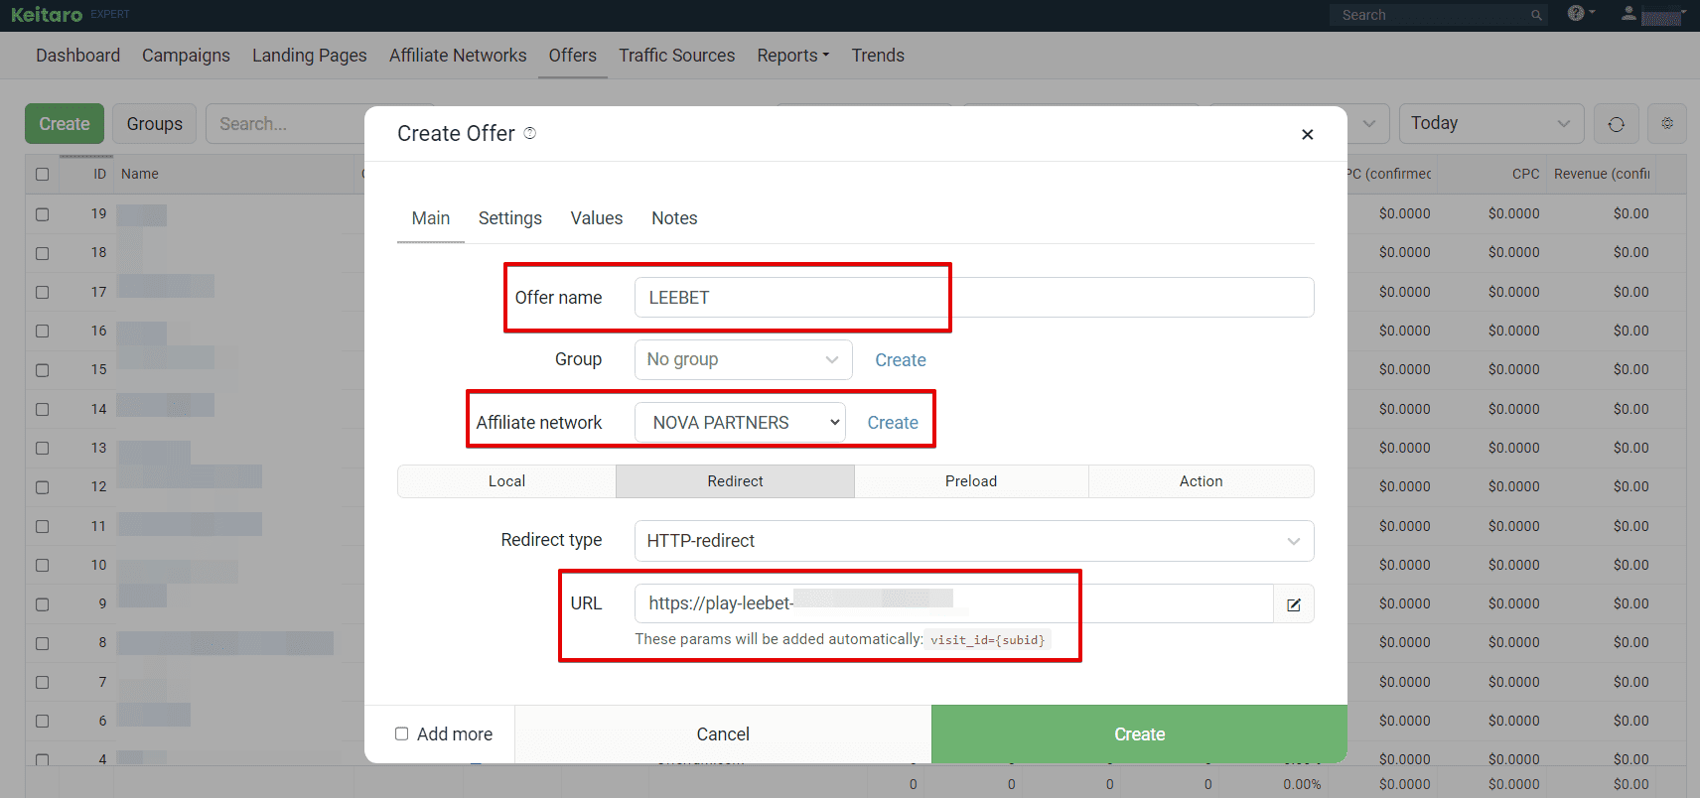Viewport: 1700px width, 798px height.
Task: Focus the URL input field
Action: click(x=954, y=603)
